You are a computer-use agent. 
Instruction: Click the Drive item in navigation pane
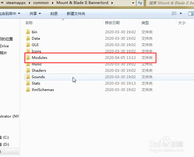tap(5, 46)
